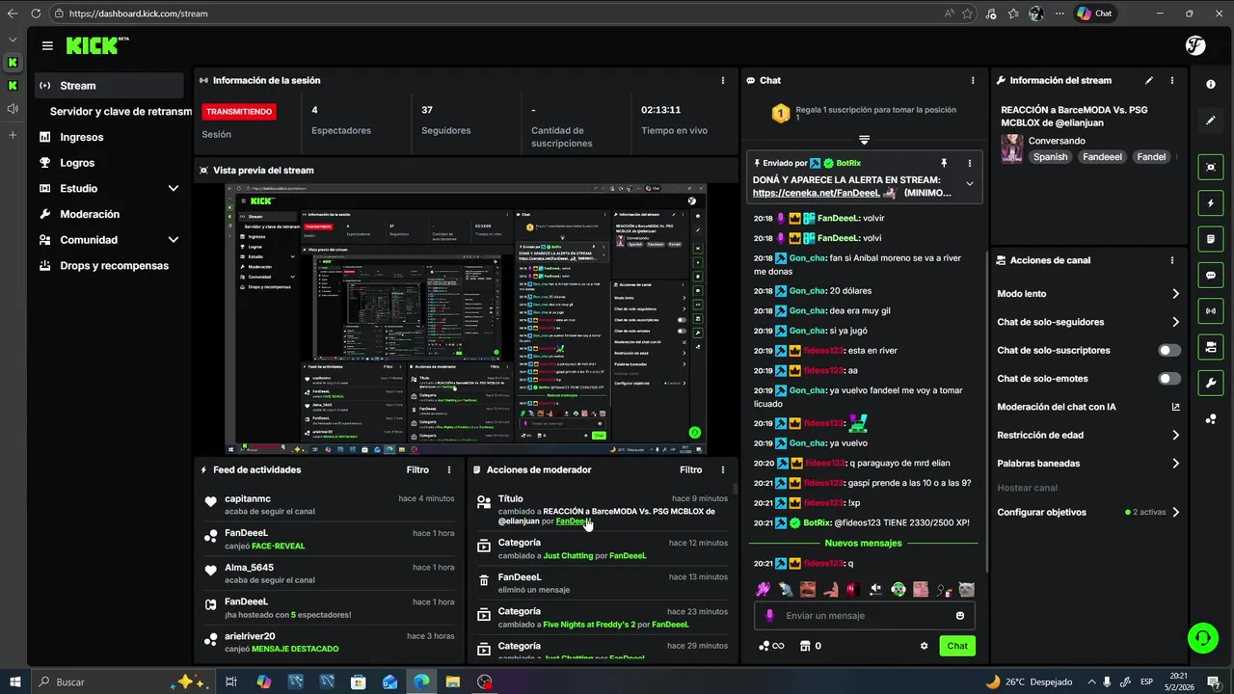Open the emoji picker in message box

point(960,616)
